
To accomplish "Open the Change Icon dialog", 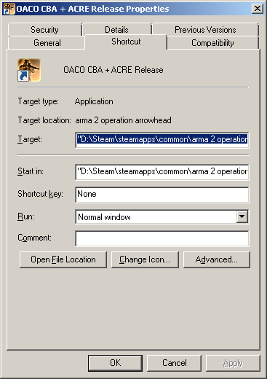I will [x=145, y=259].
